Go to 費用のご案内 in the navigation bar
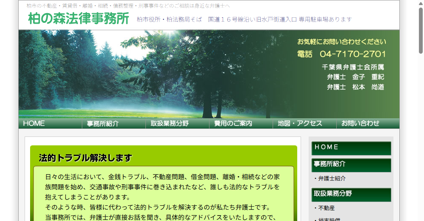This screenshot has width=424, height=221. pos(233,123)
